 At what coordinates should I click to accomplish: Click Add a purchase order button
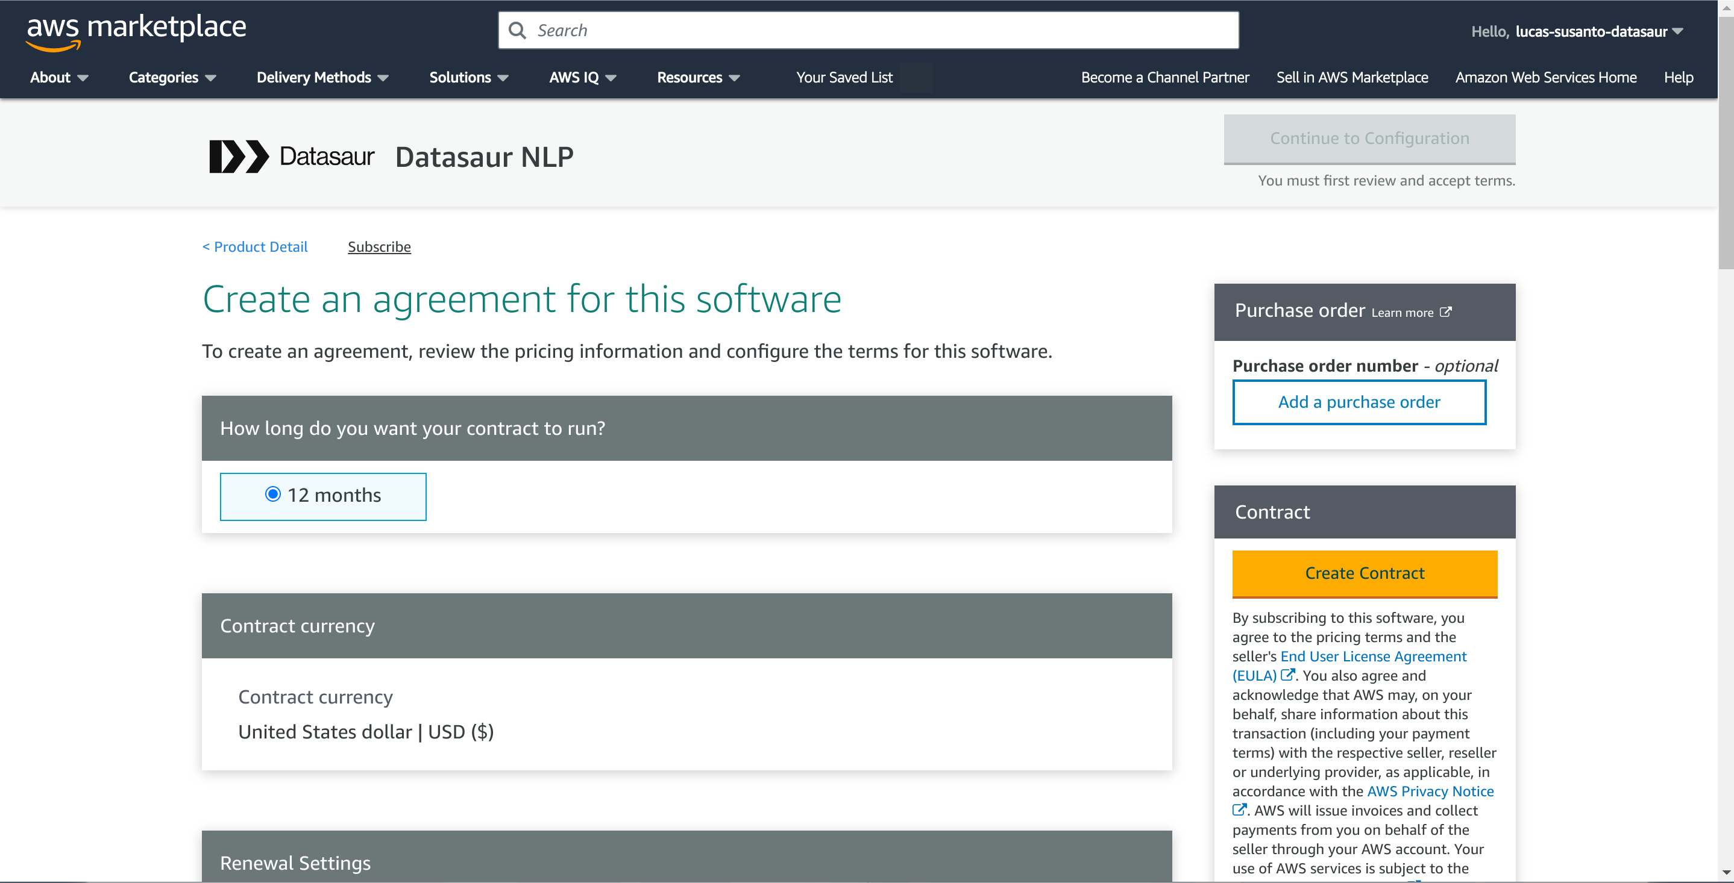coord(1359,402)
